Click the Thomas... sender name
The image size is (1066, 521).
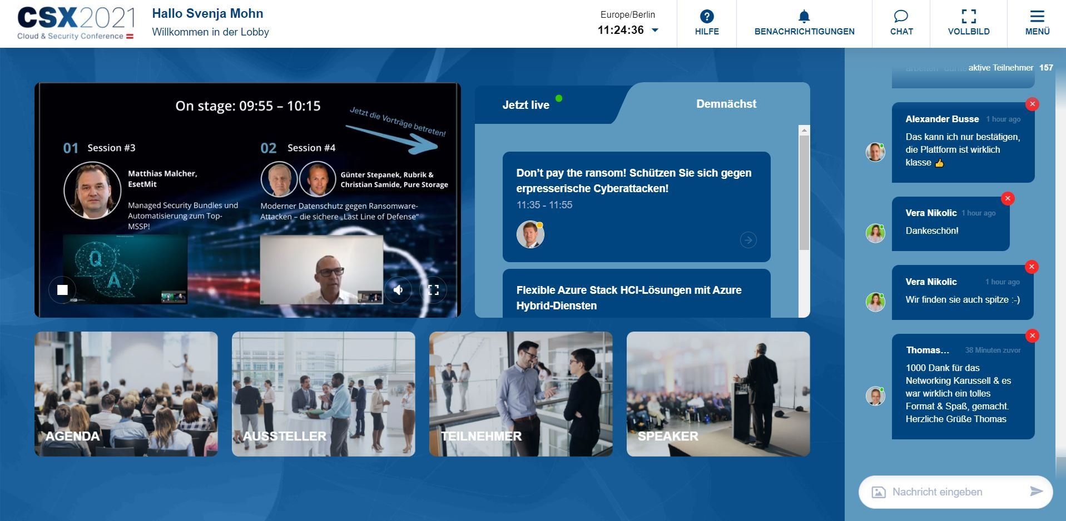927,350
